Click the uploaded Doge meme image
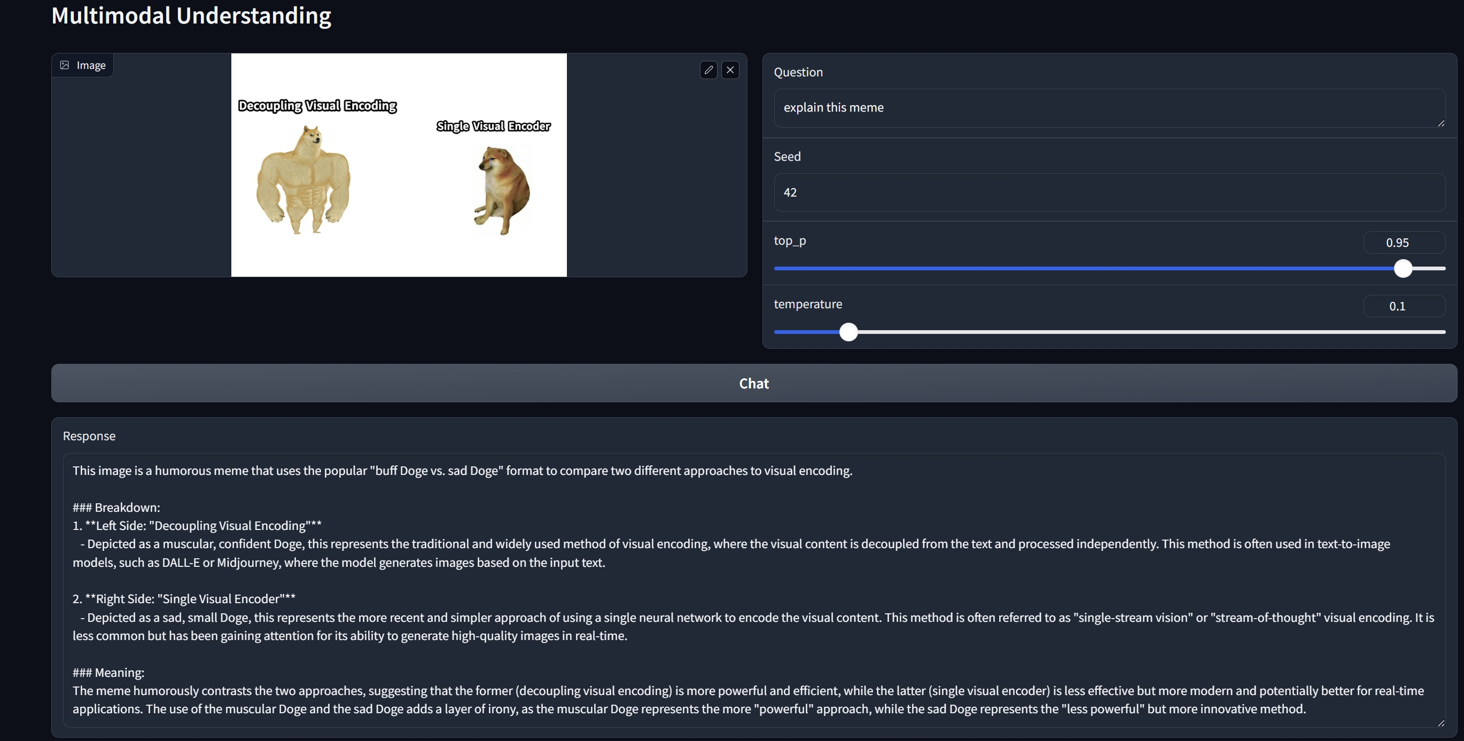 398,165
